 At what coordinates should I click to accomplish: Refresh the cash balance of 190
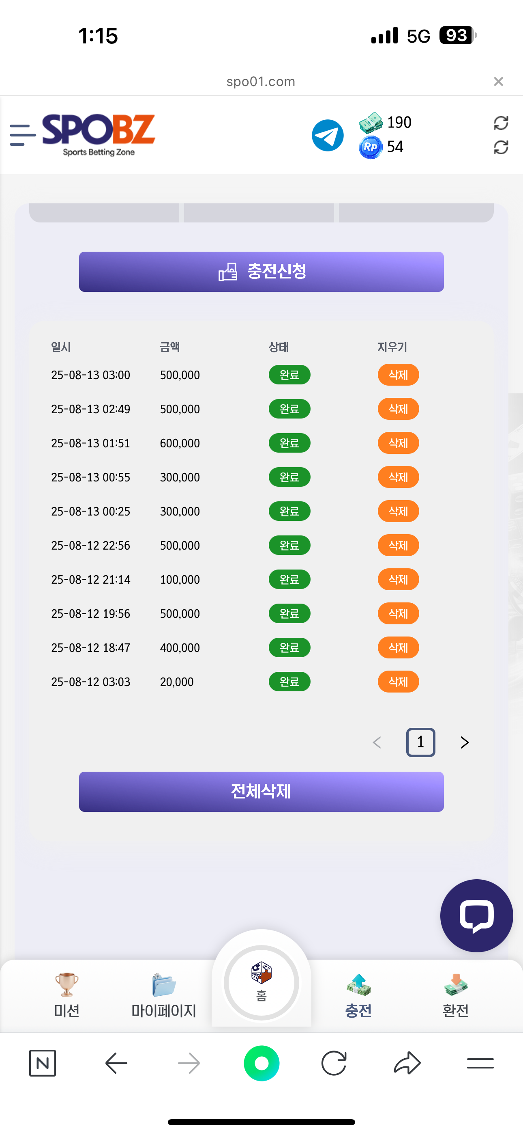click(x=501, y=123)
